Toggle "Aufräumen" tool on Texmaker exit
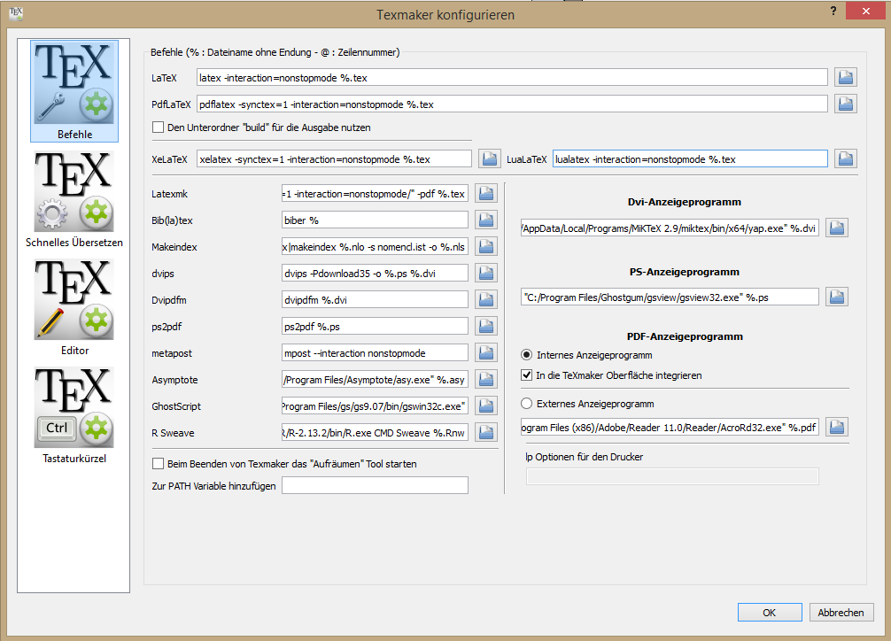The height and width of the screenshot is (641, 891). coord(158,464)
